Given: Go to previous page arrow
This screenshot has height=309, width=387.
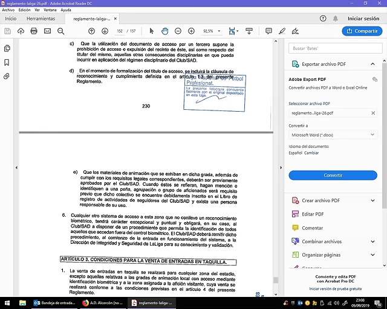Looking at the screenshot, I should point(91,31).
